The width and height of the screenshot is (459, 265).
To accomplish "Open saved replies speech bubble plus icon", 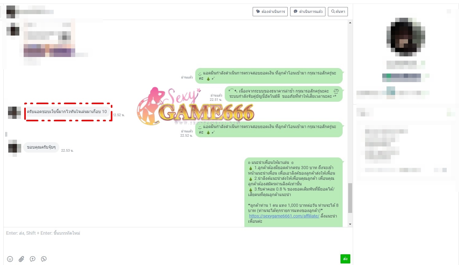I will click(x=33, y=259).
